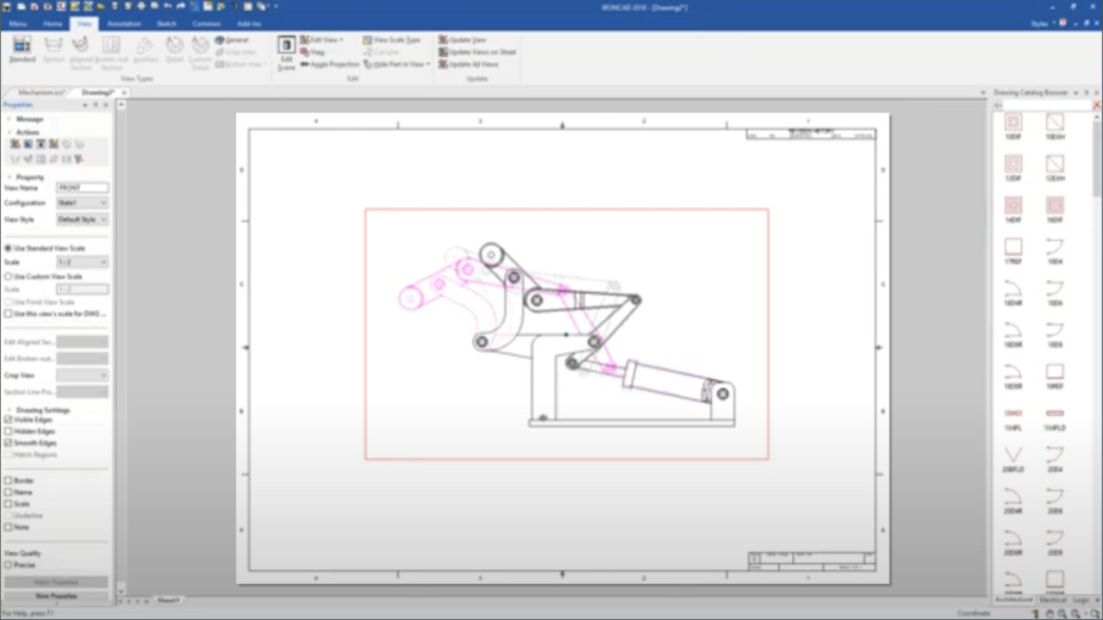Click the View Name input field

point(82,187)
